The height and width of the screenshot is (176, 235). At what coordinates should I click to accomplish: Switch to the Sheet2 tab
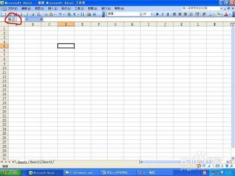(34, 162)
